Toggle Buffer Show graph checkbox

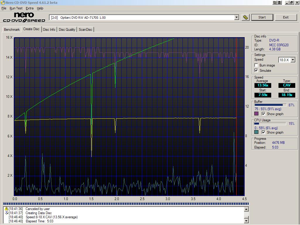coord(263,114)
